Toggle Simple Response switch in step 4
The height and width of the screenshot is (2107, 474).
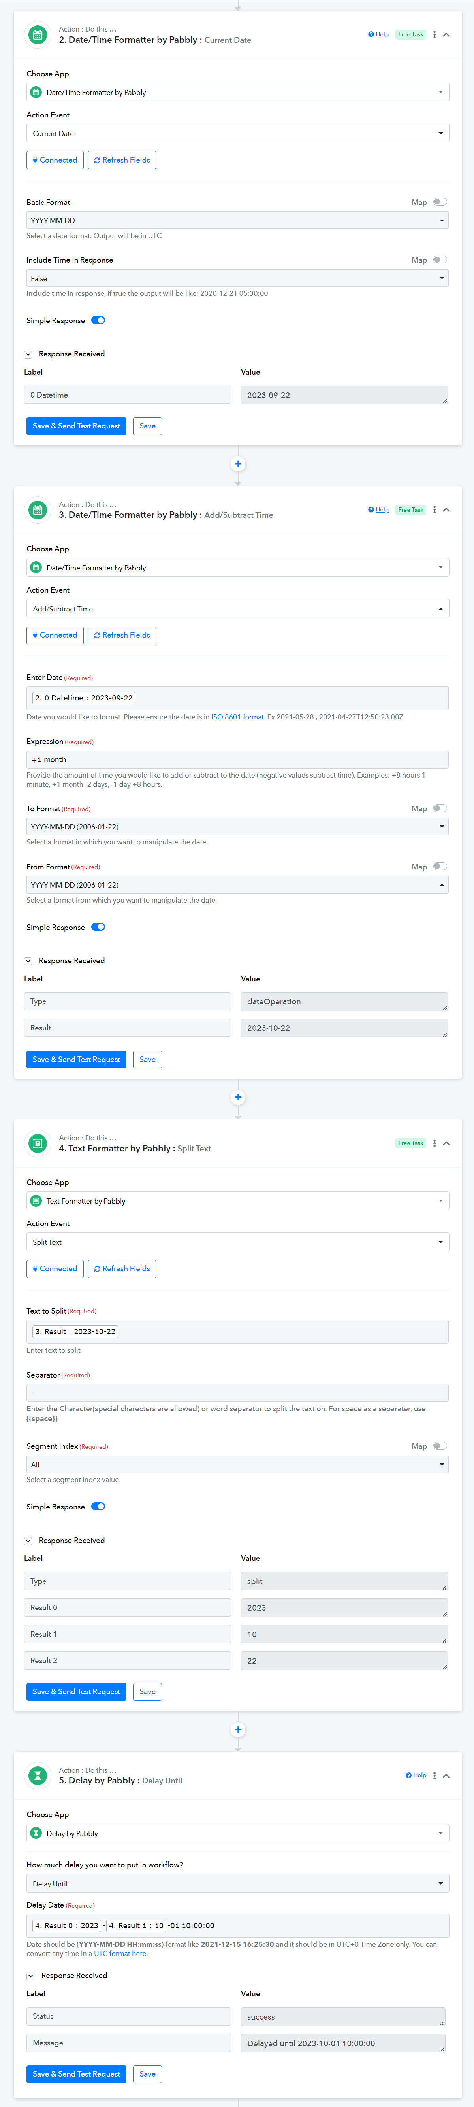[x=98, y=1507]
